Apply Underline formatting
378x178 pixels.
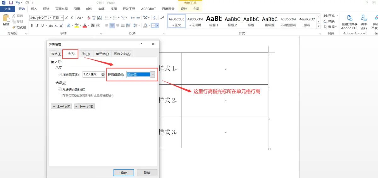42,25
